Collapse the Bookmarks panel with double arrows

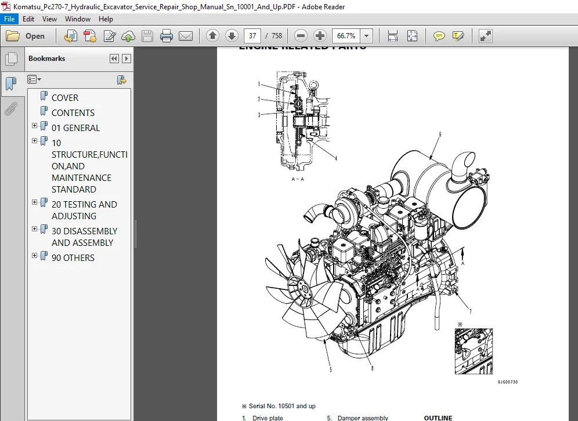[x=114, y=59]
